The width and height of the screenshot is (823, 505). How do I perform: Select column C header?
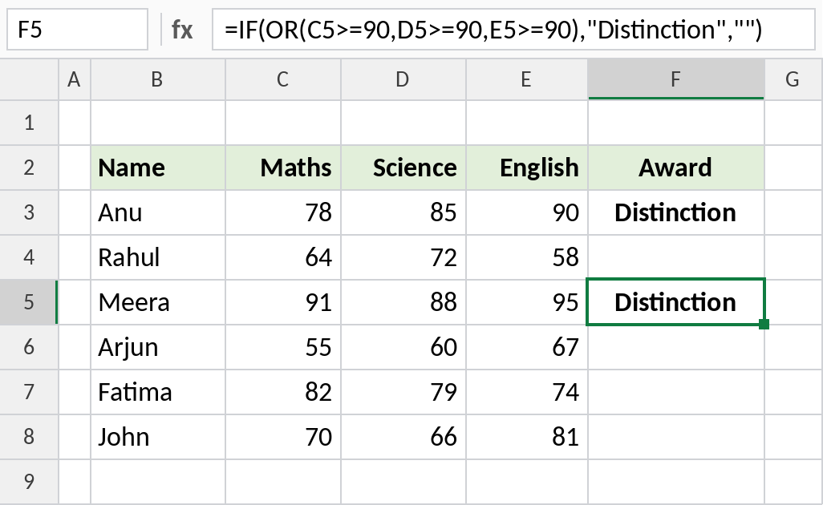tap(283, 79)
